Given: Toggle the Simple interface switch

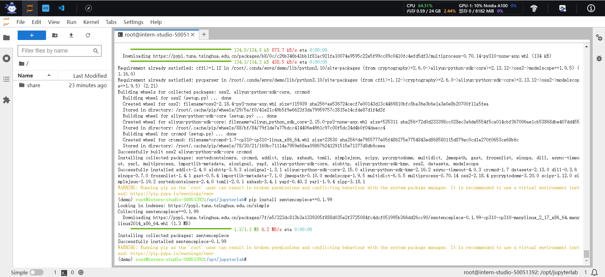Looking at the screenshot, I should click(37, 272).
